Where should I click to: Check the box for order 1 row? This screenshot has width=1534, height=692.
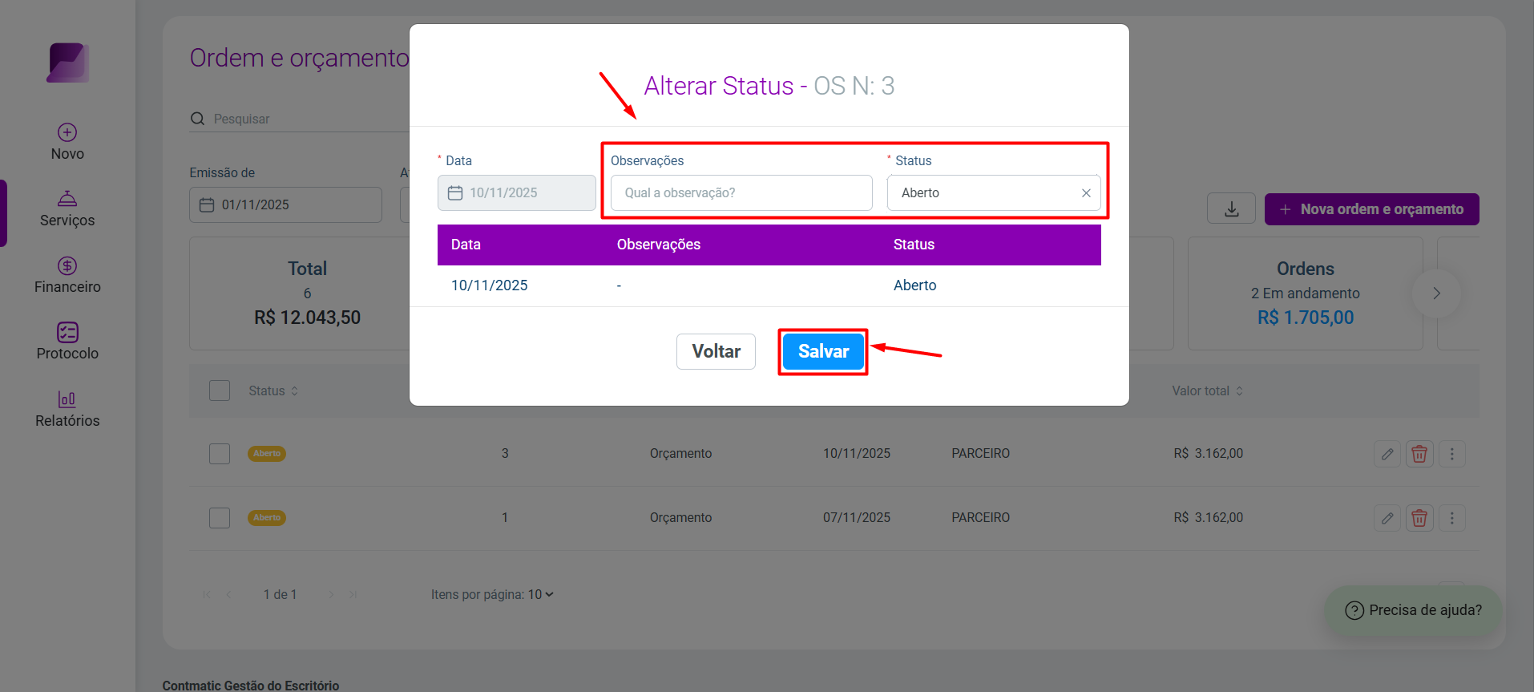click(x=220, y=518)
